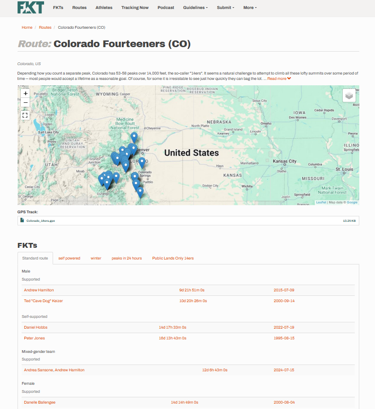Open Danelle Ballengee athlete link
Image resolution: width=375 pixels, height=409 pixels.
click(x=40, y=402)
